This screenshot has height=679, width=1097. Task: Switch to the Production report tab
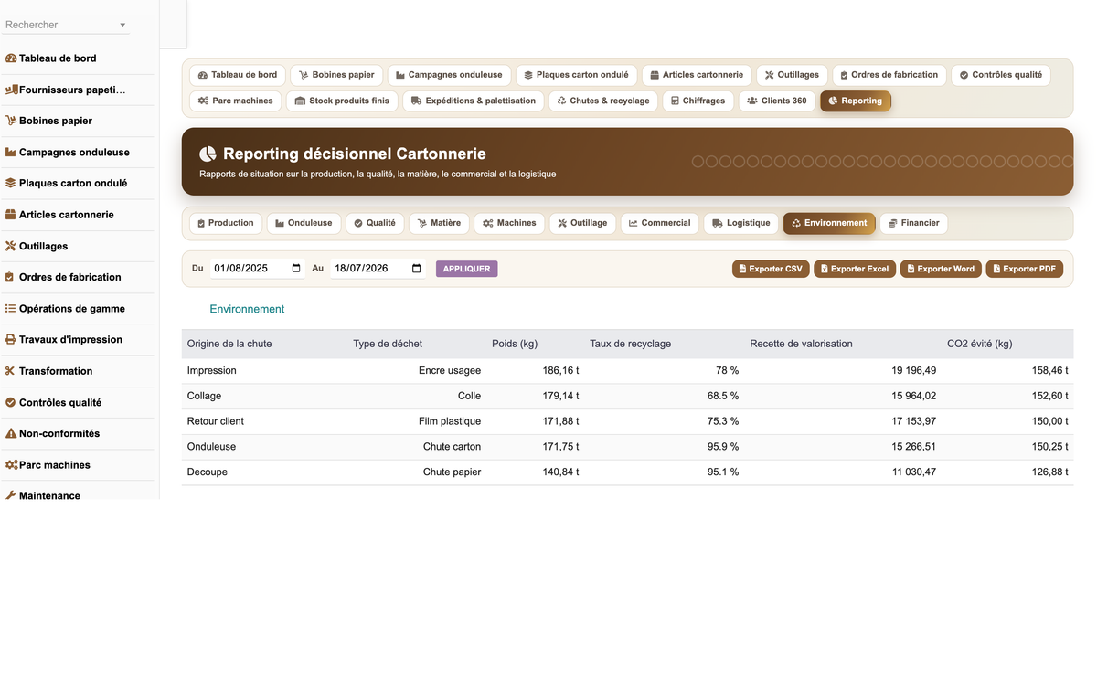coord(226,223)
